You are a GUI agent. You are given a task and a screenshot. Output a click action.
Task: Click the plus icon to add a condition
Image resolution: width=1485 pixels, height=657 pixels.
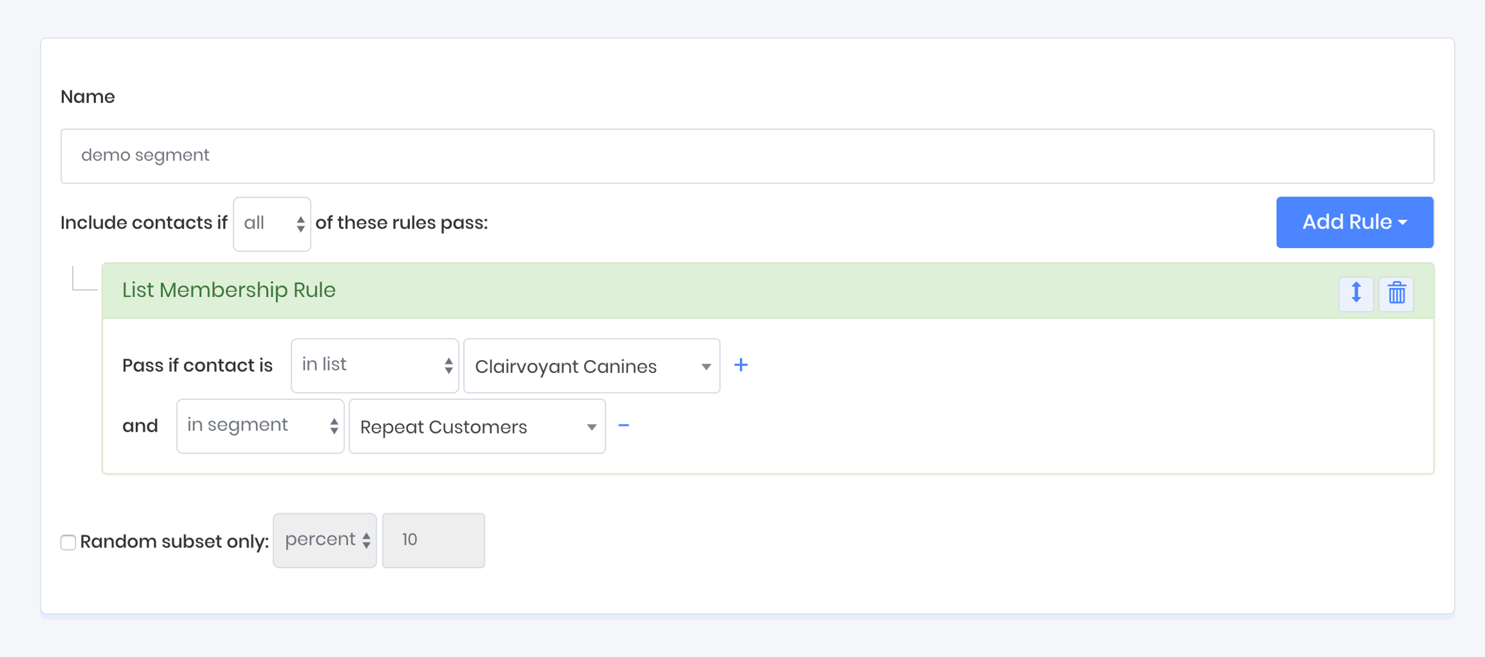click(x=741, y=365)
